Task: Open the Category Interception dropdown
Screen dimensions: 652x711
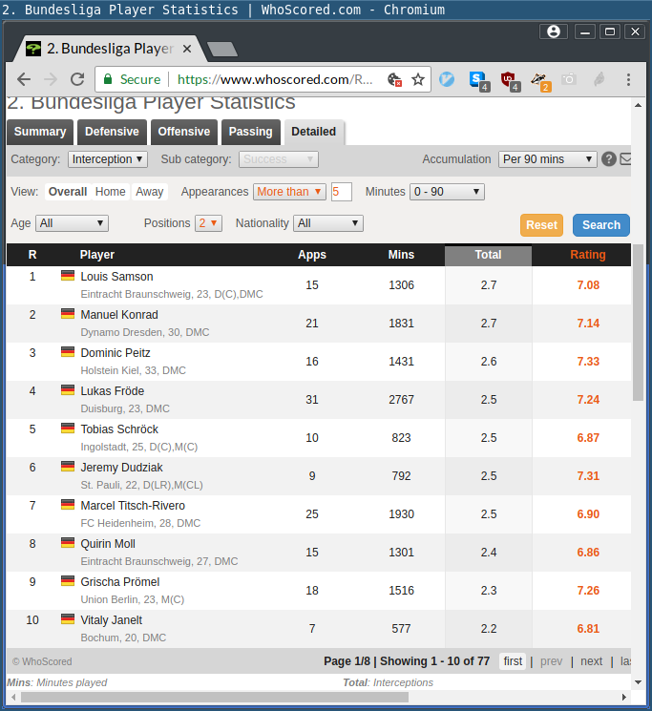Action: (108, 159)
